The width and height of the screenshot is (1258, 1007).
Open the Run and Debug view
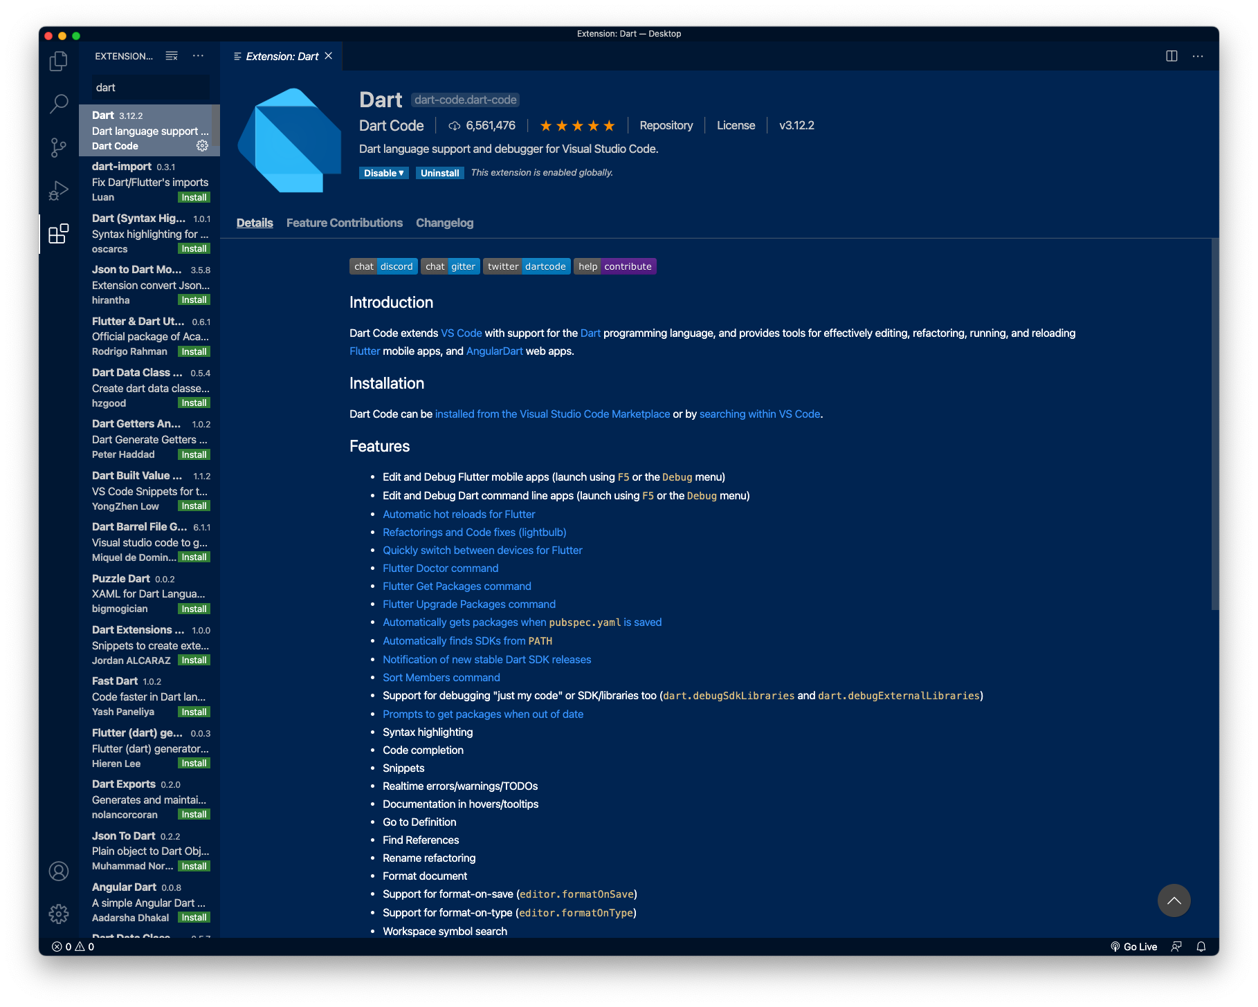[x=59, y=190]
